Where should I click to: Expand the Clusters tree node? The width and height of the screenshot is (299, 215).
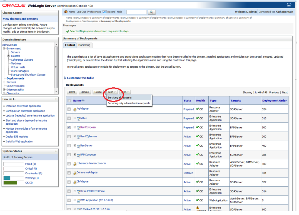point(8,56)
